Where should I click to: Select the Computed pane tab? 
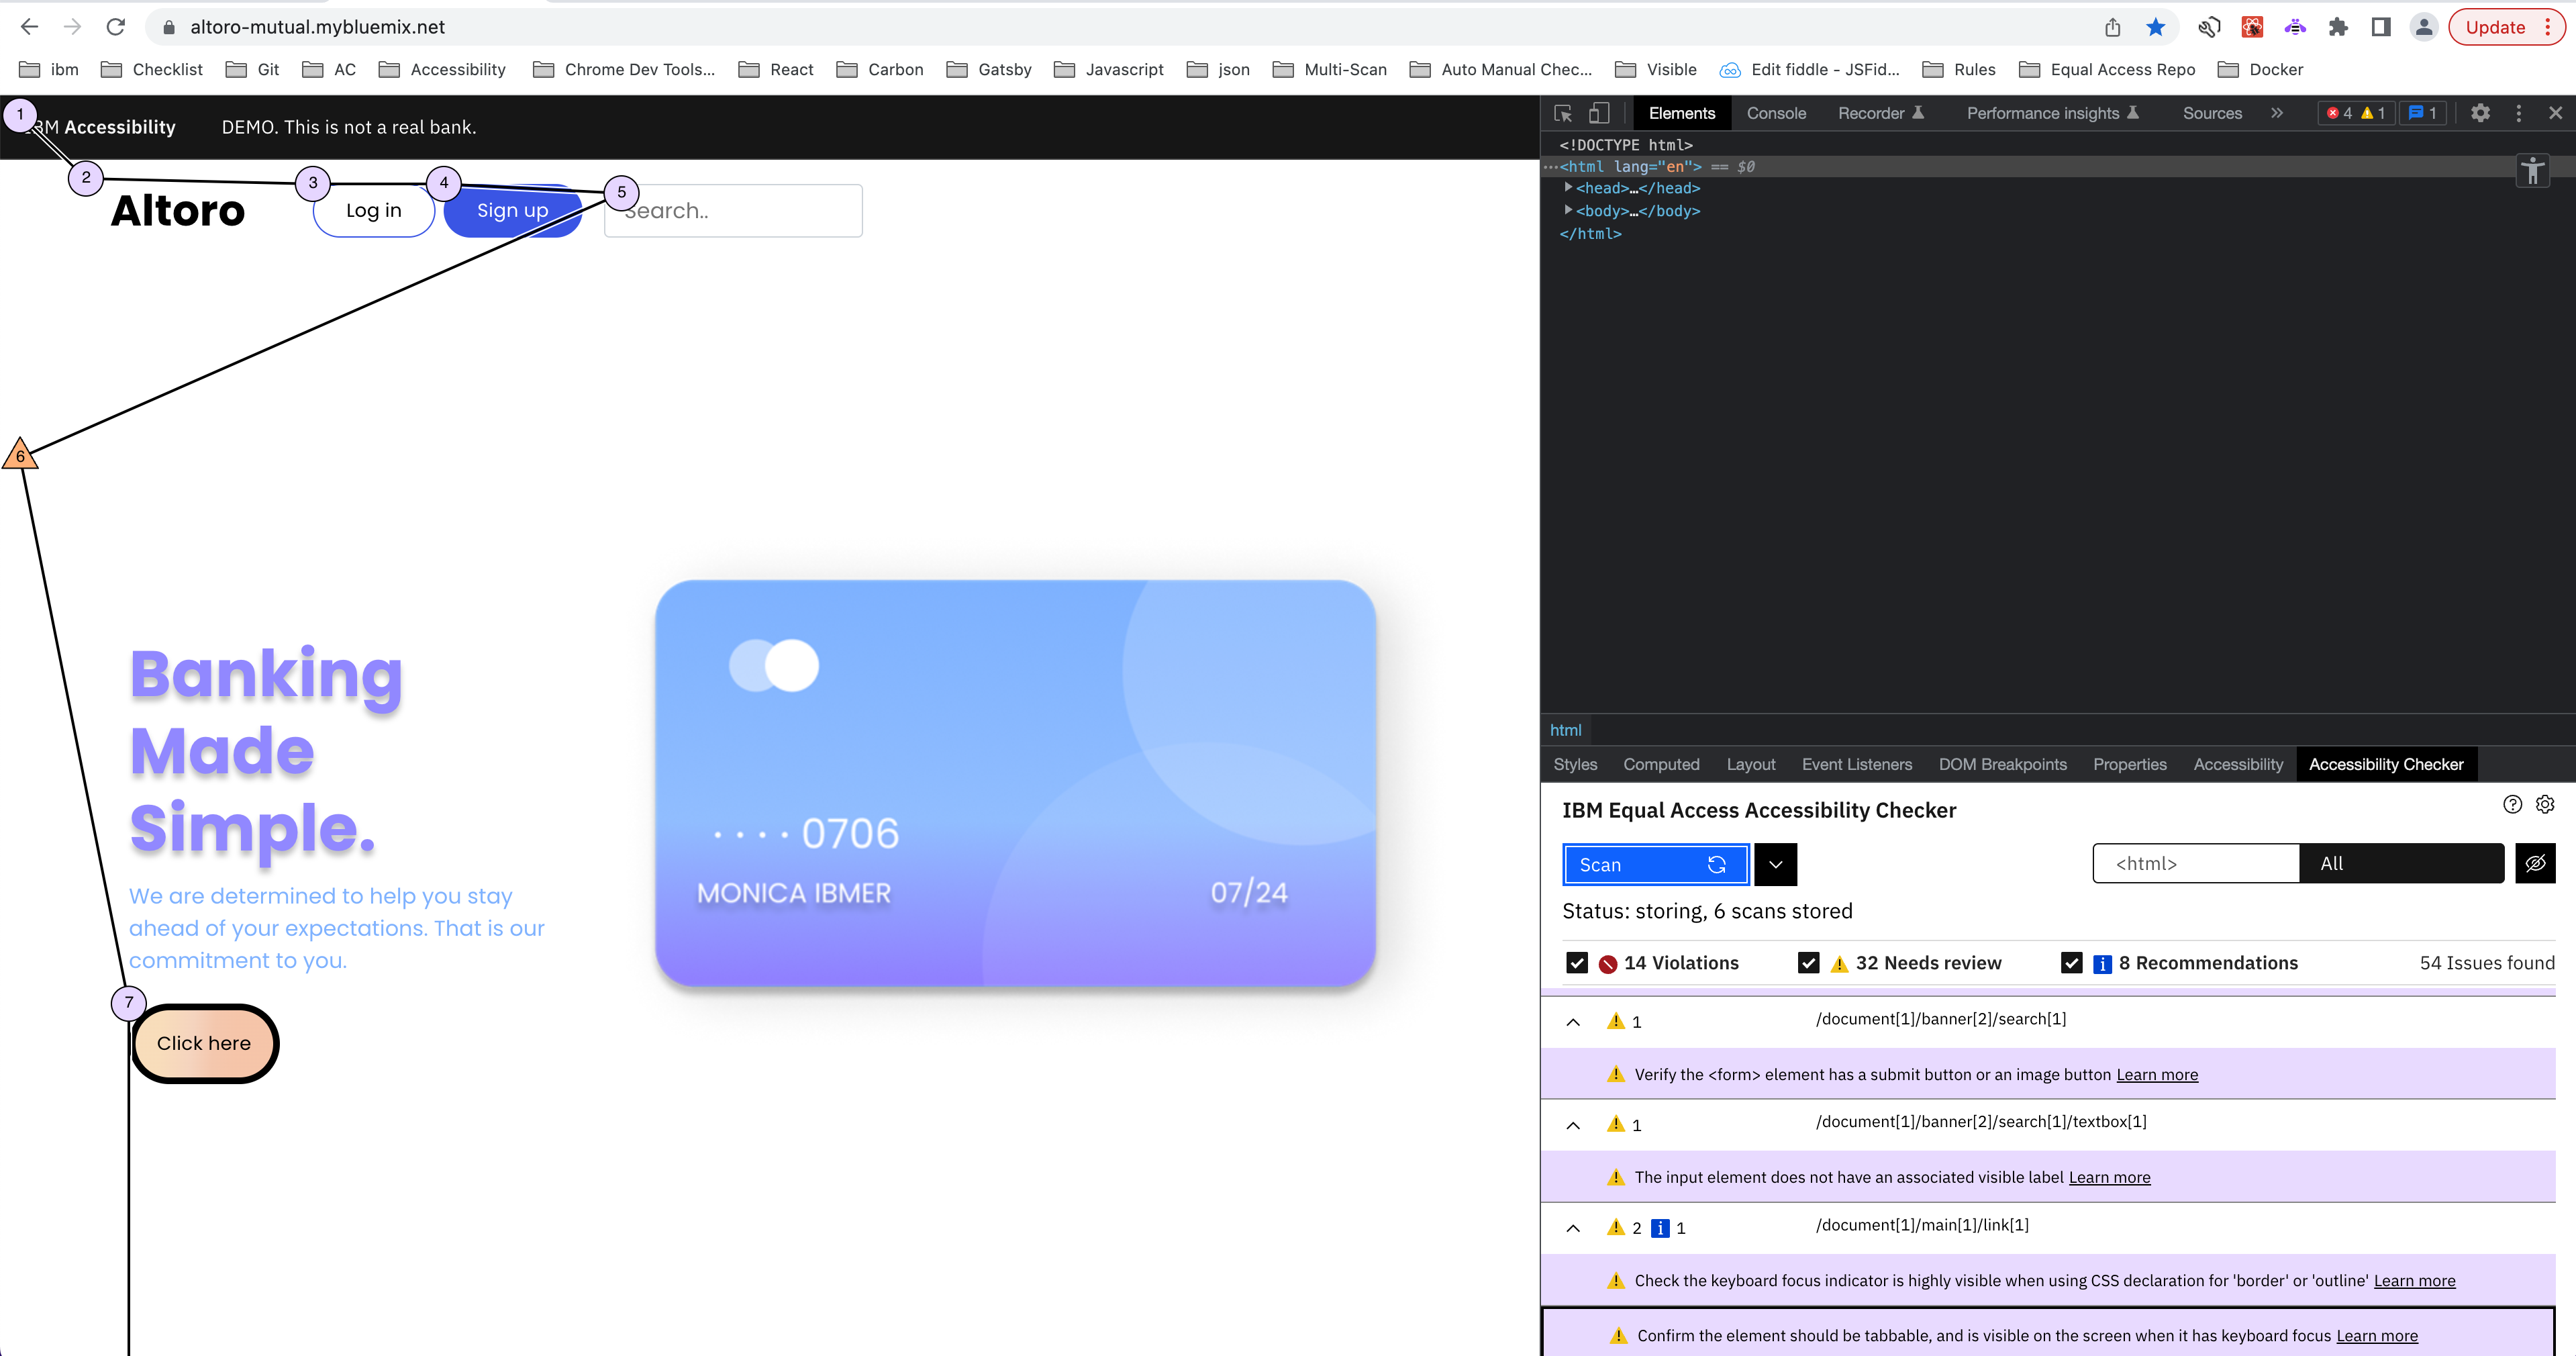coord(1661,764)
